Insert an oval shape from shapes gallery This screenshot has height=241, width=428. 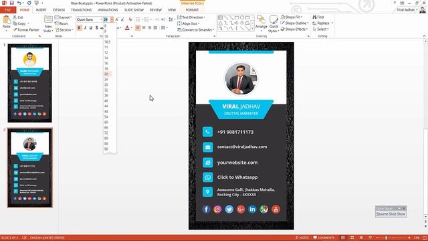pos(242,17)
